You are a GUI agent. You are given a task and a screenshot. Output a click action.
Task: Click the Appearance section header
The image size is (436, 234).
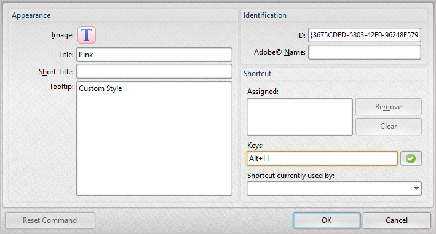click(x=31, y=15)
